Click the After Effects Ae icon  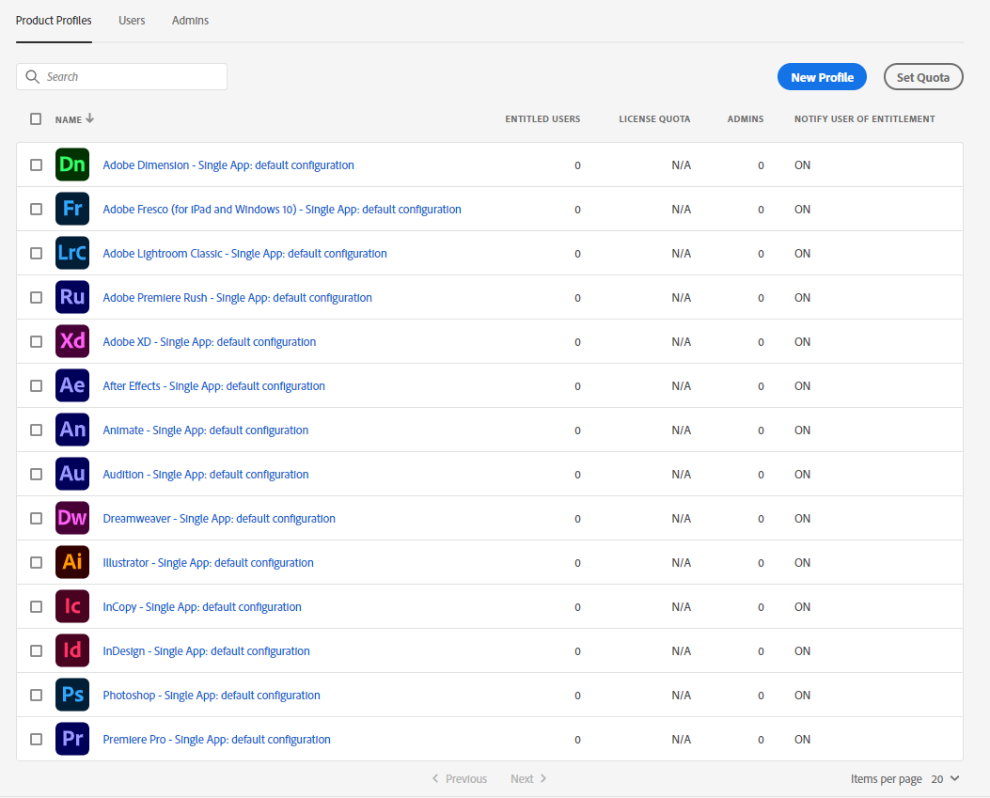[x=72, y=385]
